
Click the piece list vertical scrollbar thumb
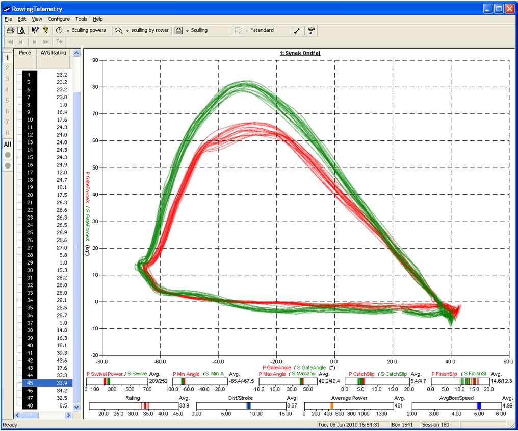[76, 247]
